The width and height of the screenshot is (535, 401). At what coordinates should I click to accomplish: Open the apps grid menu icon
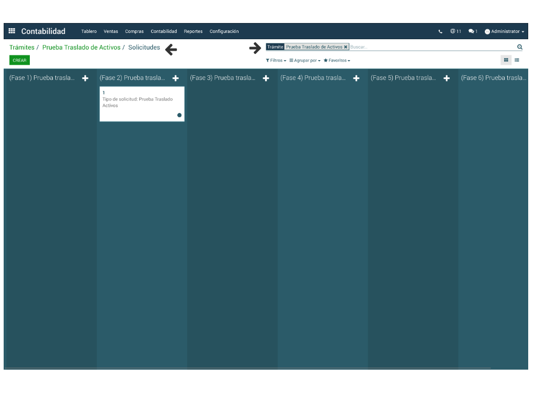12,31
